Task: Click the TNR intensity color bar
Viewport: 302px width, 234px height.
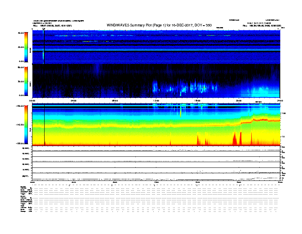Action: (x=26, y=125)
